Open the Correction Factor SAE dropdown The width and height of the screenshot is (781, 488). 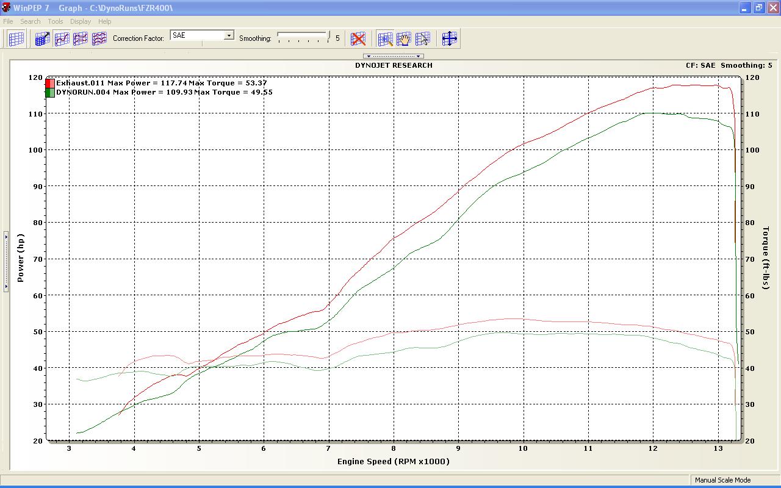[229, 35]
